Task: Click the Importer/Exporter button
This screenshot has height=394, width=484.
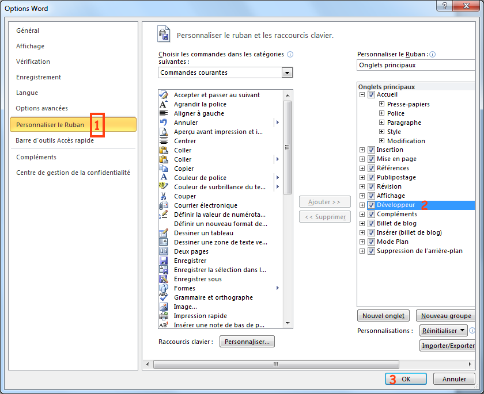Action: [448, 346]
